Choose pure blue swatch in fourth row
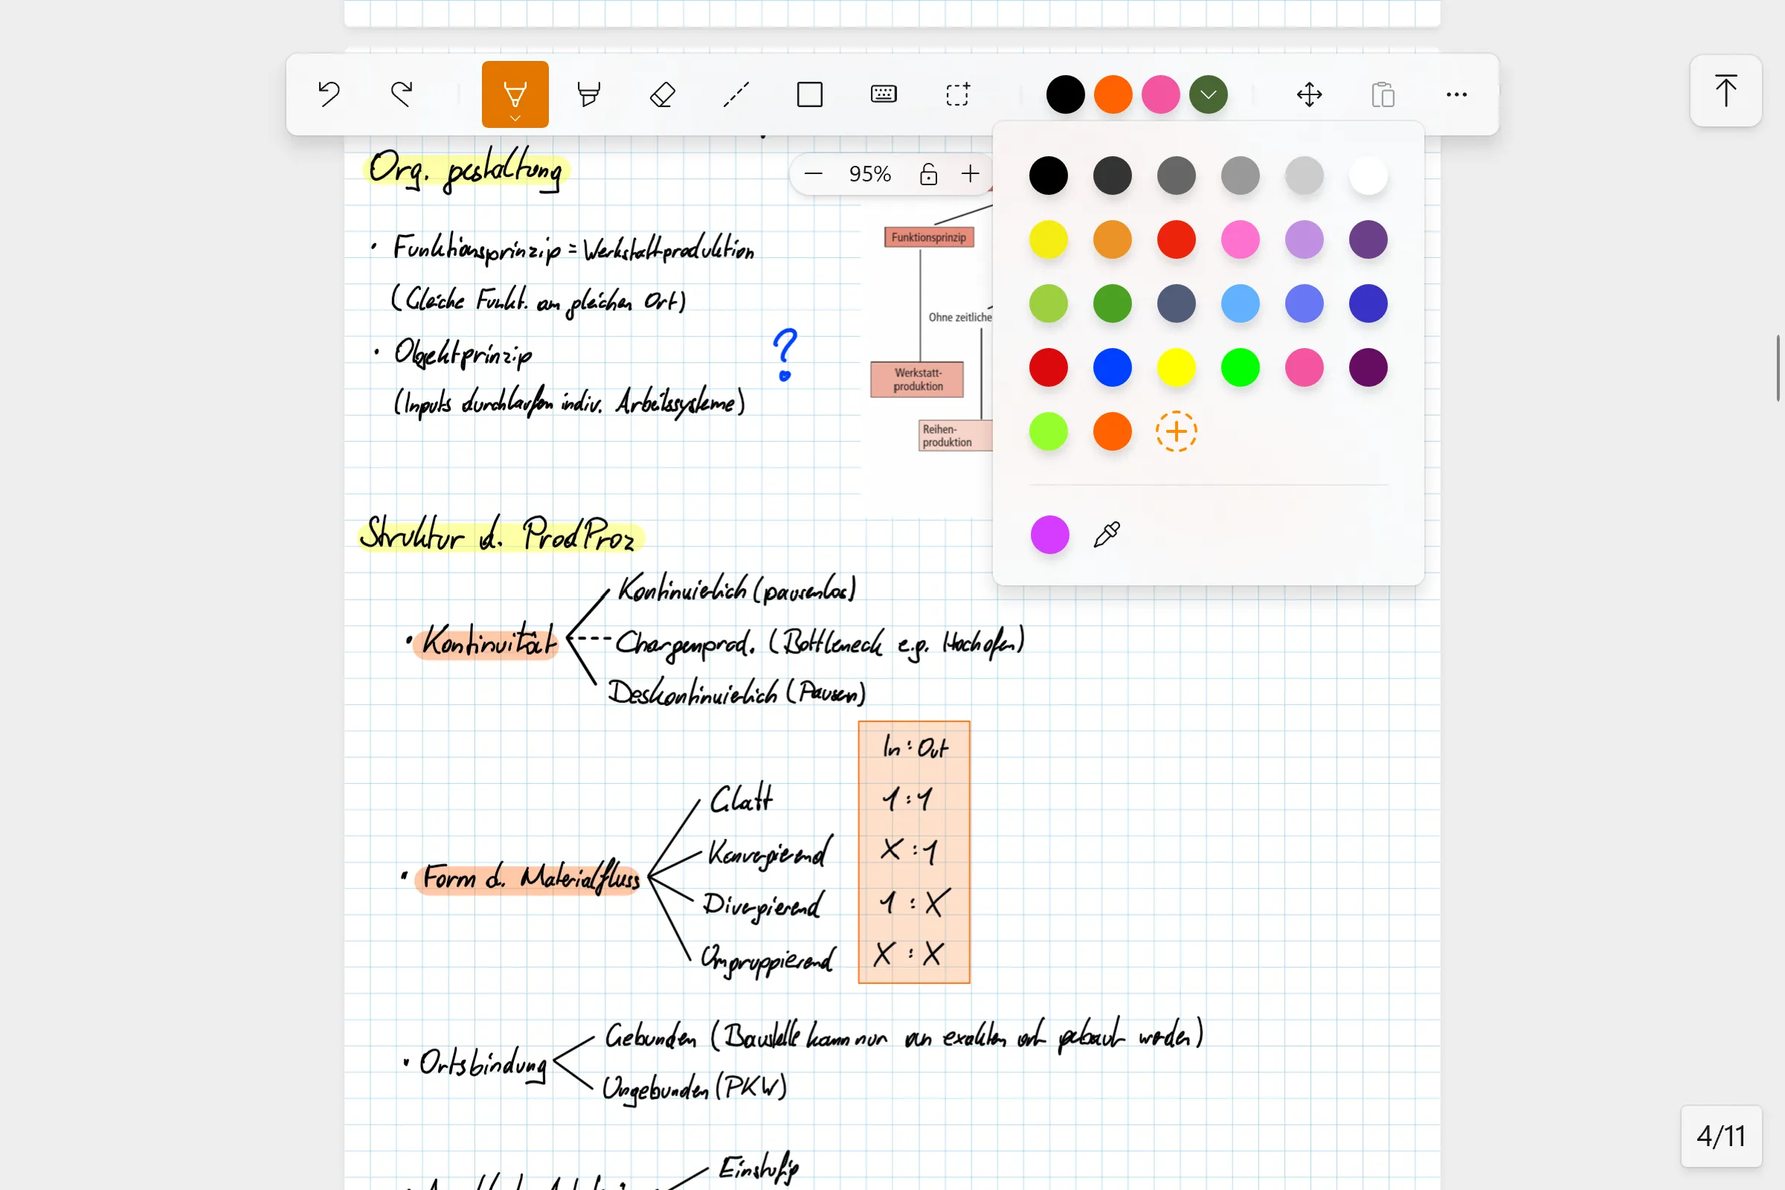1785x1190 pixels. click(x=1112, y=367)
